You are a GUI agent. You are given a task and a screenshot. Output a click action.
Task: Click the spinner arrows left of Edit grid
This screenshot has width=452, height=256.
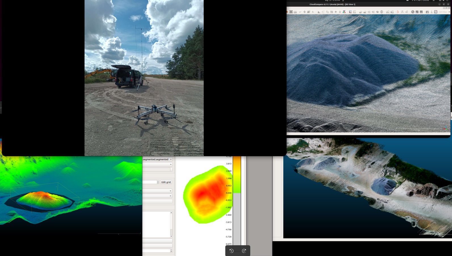point(158,182)
